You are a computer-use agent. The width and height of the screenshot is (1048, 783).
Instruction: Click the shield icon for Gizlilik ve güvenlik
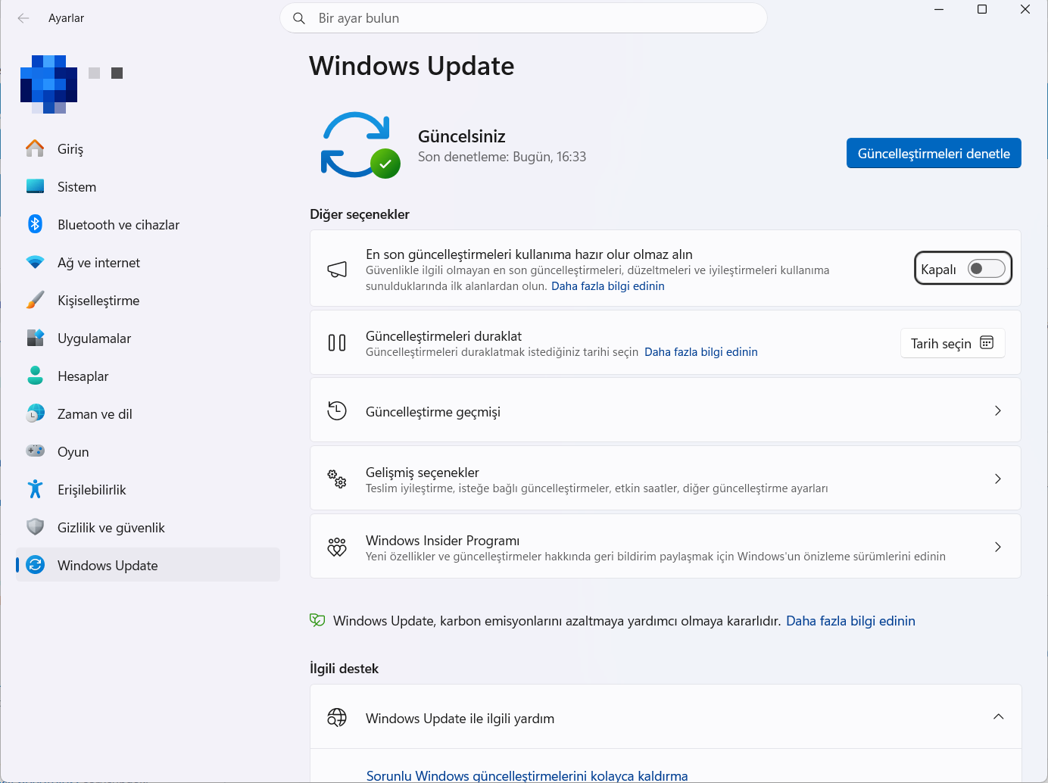(x=35, y=527)
